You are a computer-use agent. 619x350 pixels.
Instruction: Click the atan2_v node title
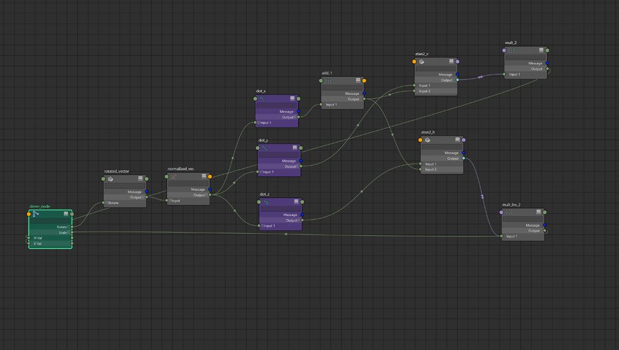pos(422,54)
